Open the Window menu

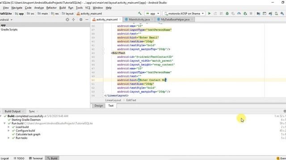click(x=98, y=8)
